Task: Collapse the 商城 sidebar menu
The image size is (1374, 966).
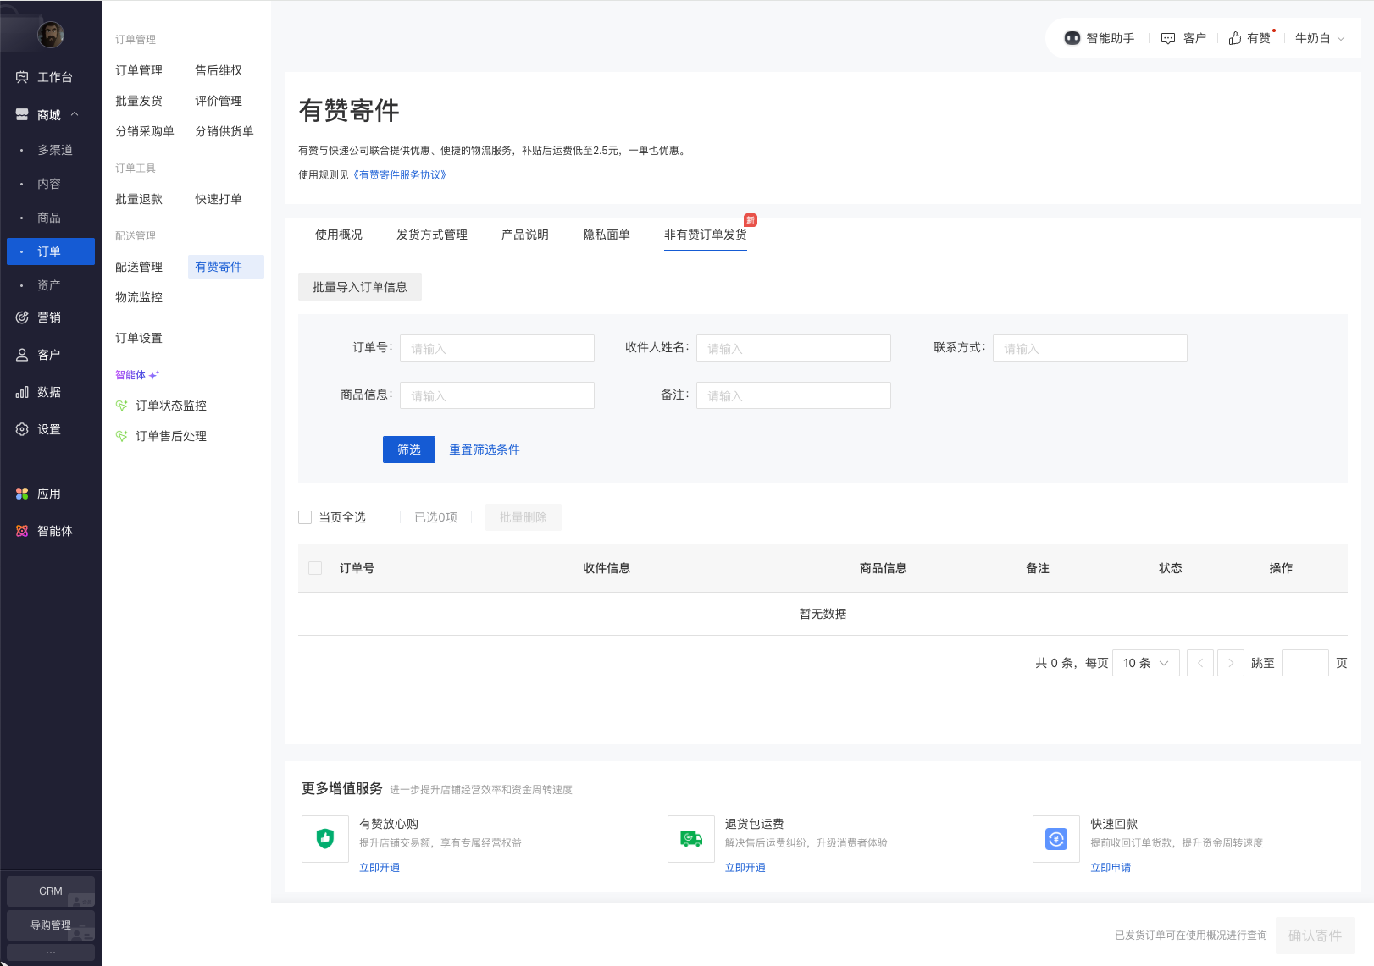Action: pos(75,114)
